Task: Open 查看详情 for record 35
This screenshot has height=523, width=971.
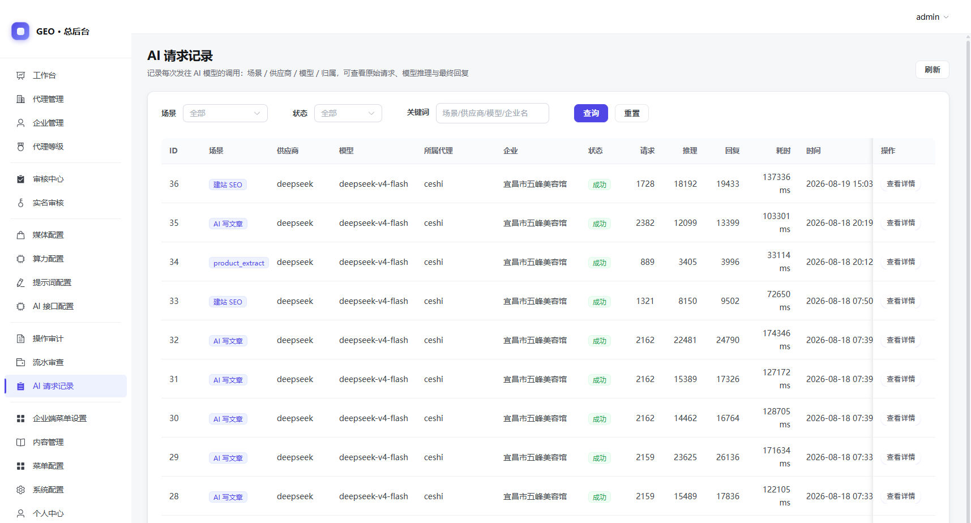Action: (x=901, y=223)
